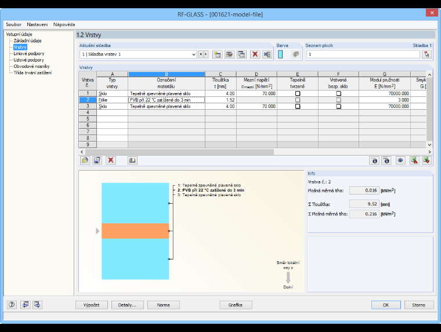The image size is (441, 332).
Task: Delete the current composition with red X
Action: pos(255,55)
